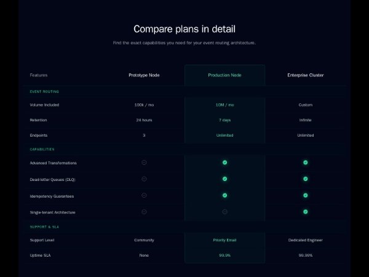Click Enterprise Cluster checkmark for Single-tenant Architecture

coord(305,211)
